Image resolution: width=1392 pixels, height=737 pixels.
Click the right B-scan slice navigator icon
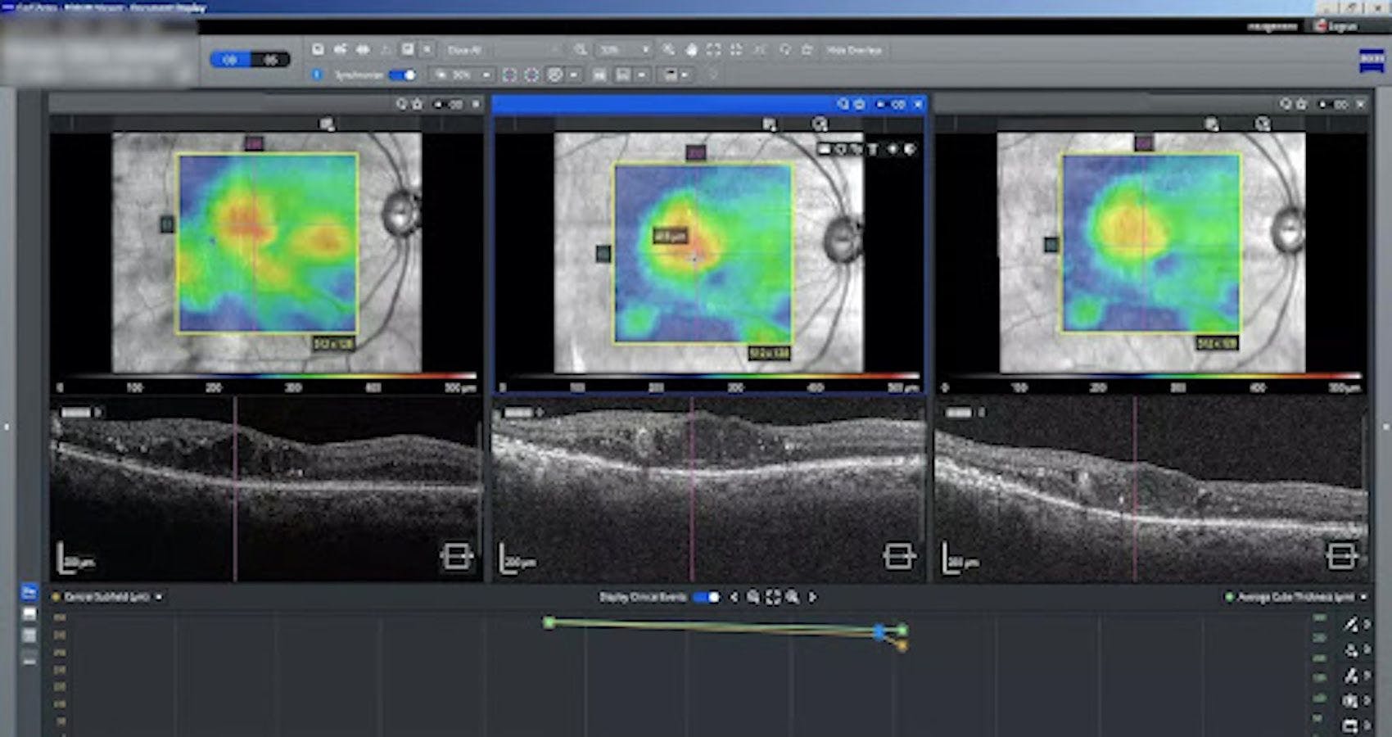point(1341,556)
